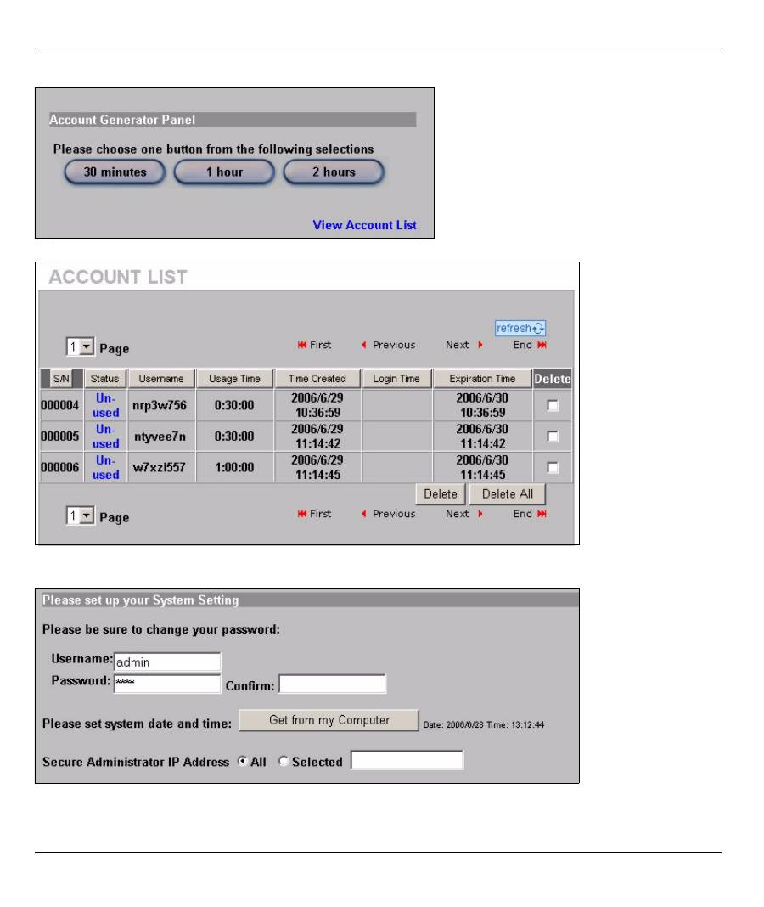764x907 pixels.
Task: Click Get from my Computer button
Action: click(x=329, y=720)
